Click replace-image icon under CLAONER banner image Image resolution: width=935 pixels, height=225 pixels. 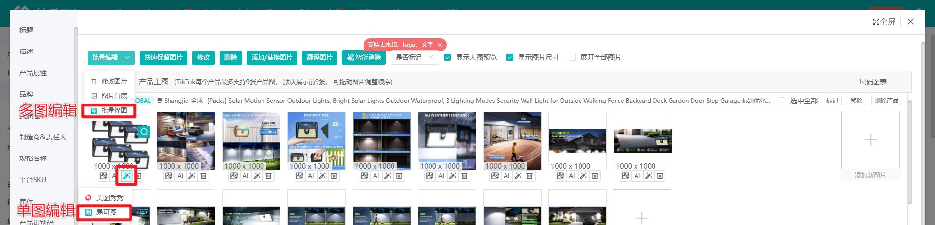[560, 176]
